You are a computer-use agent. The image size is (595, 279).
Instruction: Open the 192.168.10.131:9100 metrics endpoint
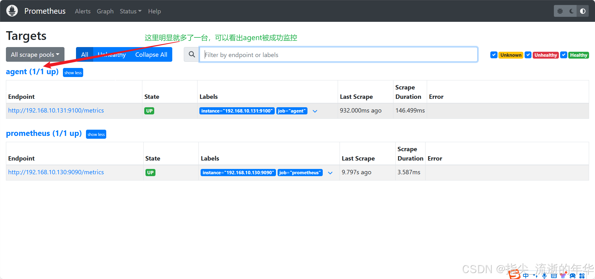point(56,110)
